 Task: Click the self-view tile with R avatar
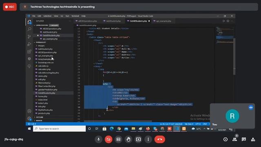pos(232,116)
